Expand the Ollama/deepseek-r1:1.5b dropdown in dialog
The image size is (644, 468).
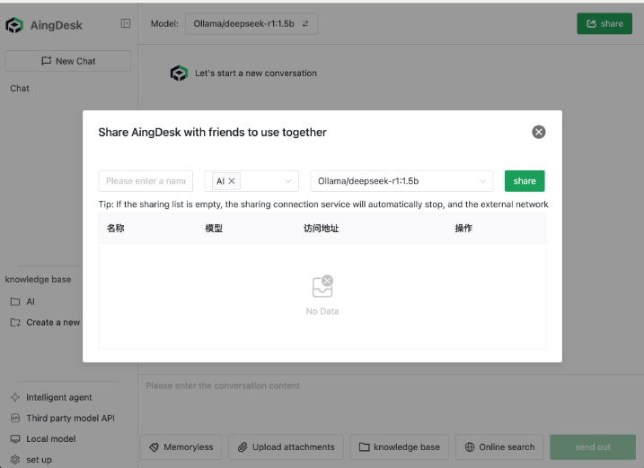tap(483, 181)
